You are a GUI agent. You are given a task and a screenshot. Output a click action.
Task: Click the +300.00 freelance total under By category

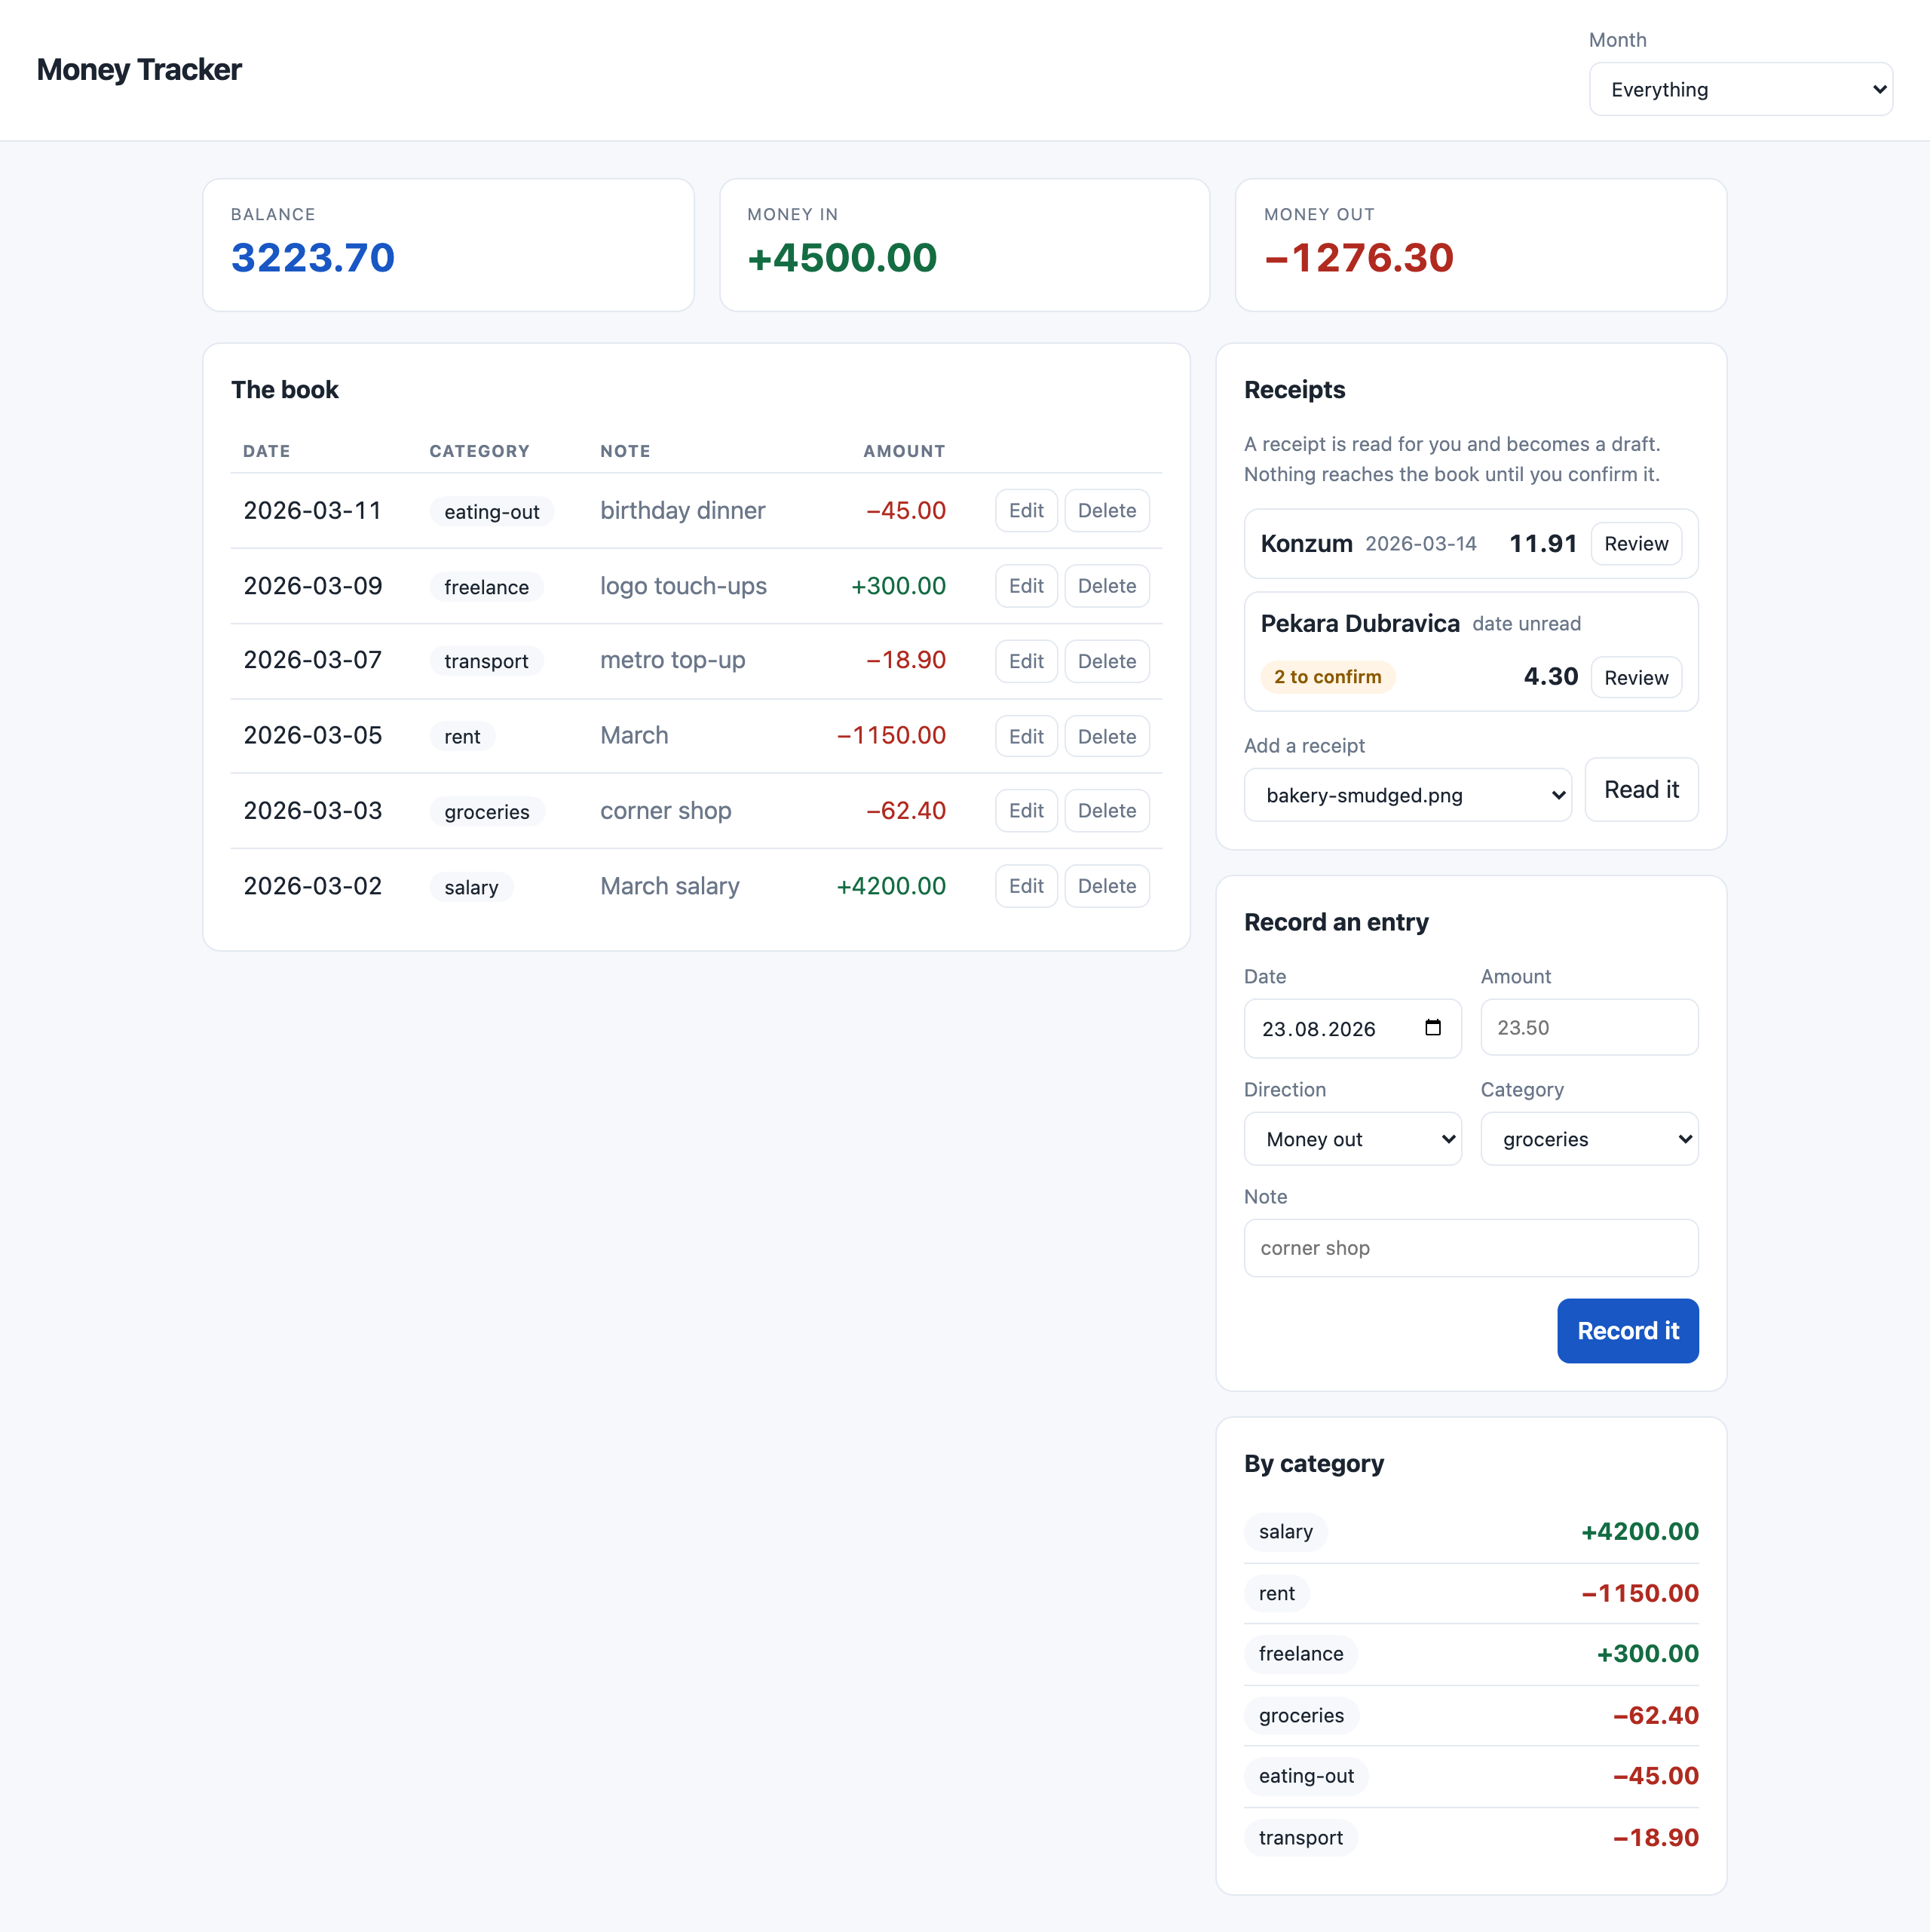(1647, 1654)
